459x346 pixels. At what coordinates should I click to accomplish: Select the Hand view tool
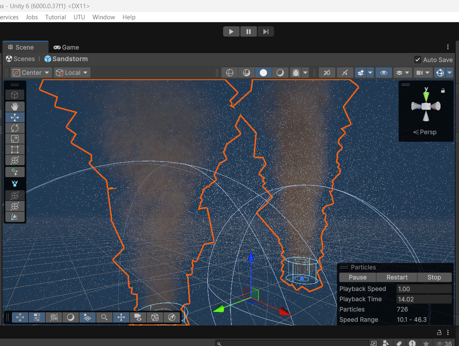15,106
